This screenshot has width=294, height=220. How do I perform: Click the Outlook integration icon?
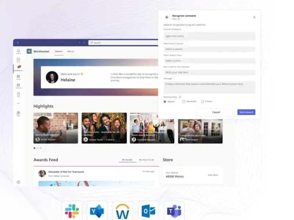148,211
